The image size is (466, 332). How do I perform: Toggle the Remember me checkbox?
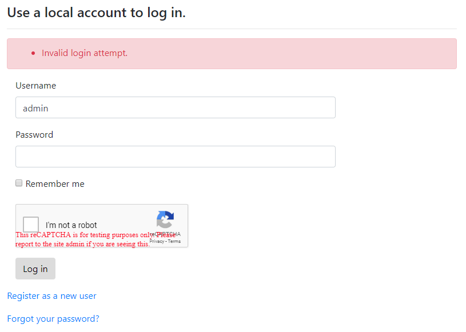point(19,183)
